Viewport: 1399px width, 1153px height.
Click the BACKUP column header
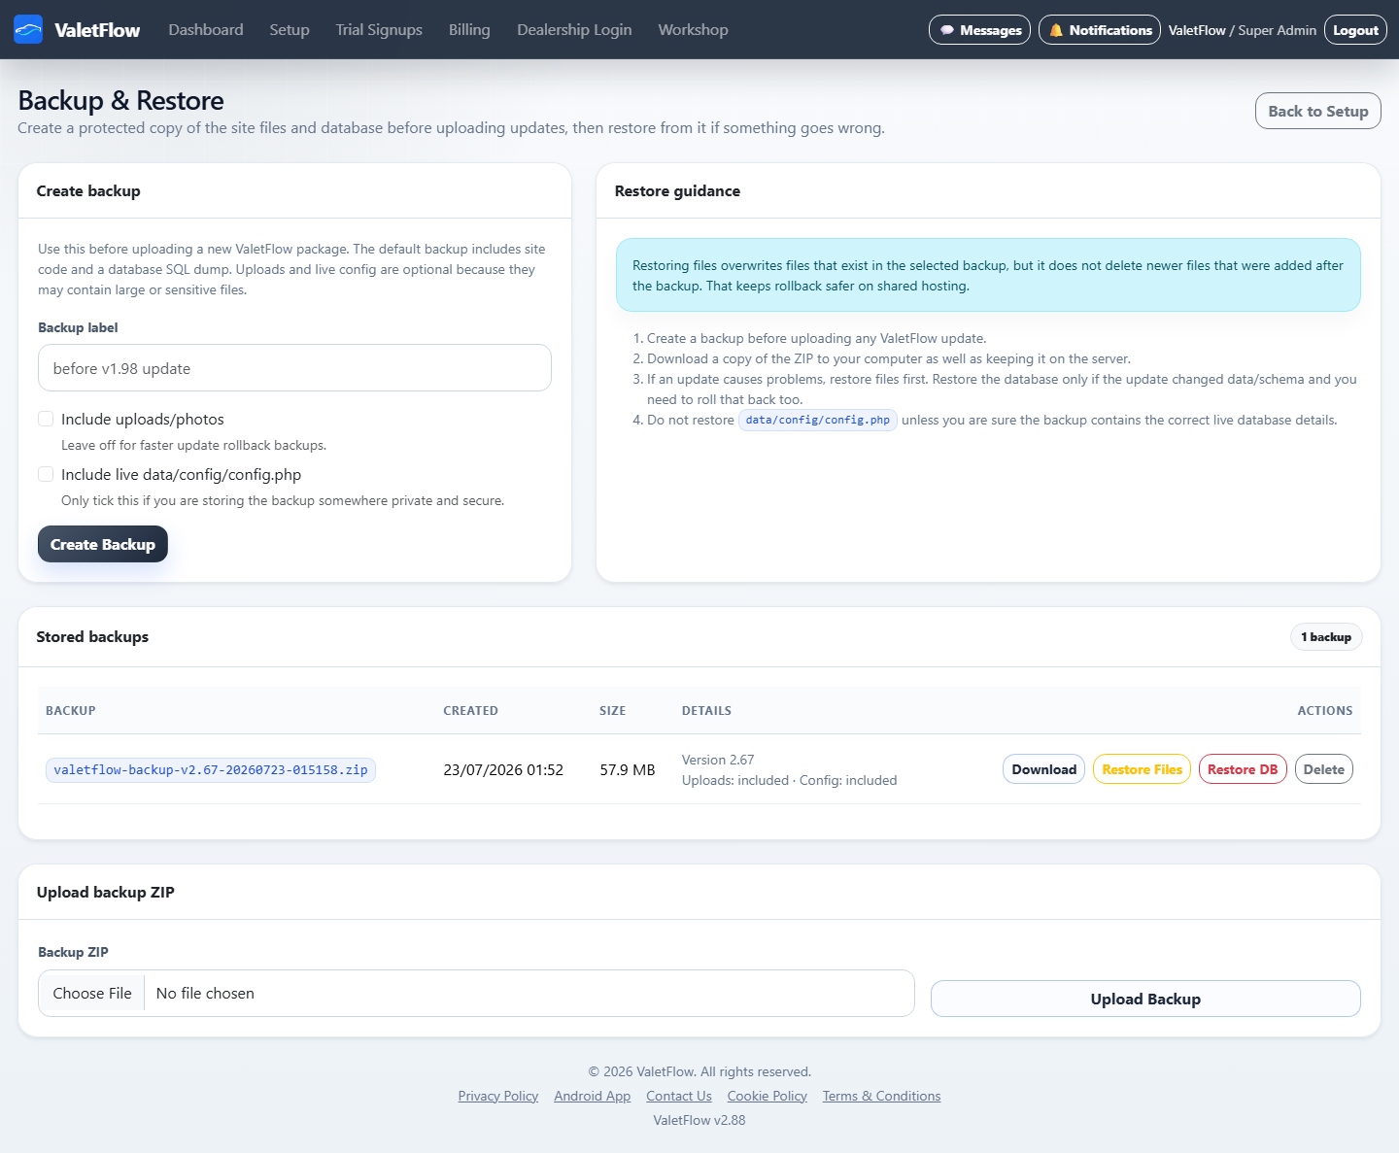(71, 711)
